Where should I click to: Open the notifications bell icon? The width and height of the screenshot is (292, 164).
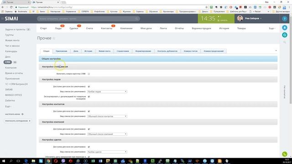(x=284, y=28)
